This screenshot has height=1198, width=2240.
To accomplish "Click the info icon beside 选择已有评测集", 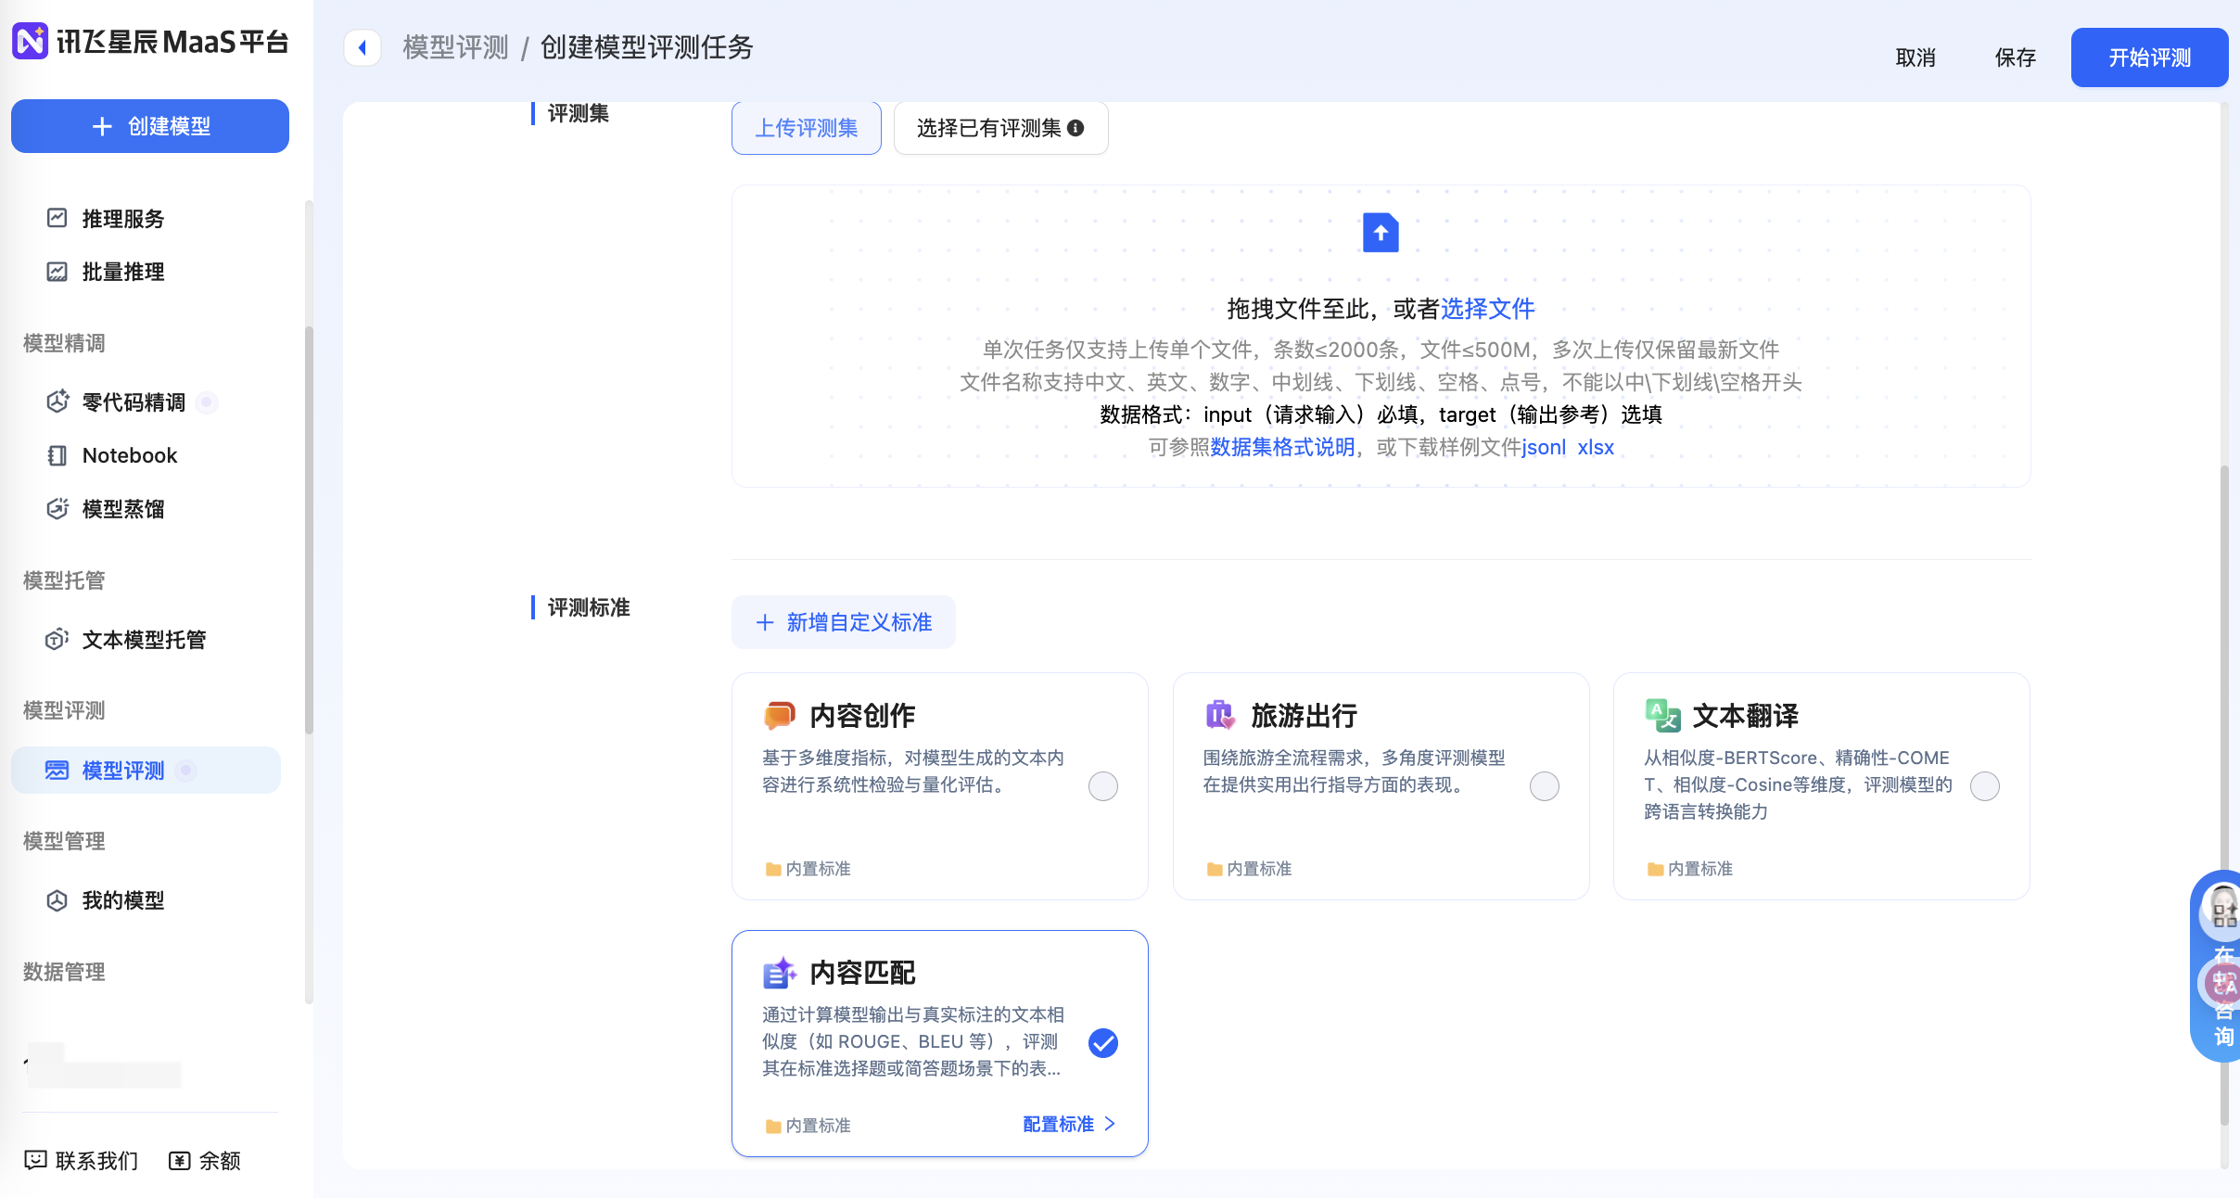I will 1075,128.
